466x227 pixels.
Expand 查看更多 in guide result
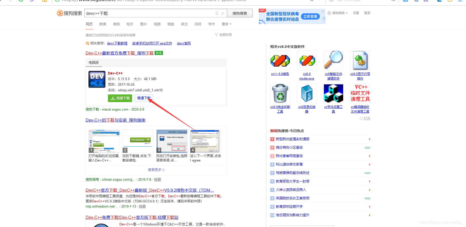click(x=156, y=170)
